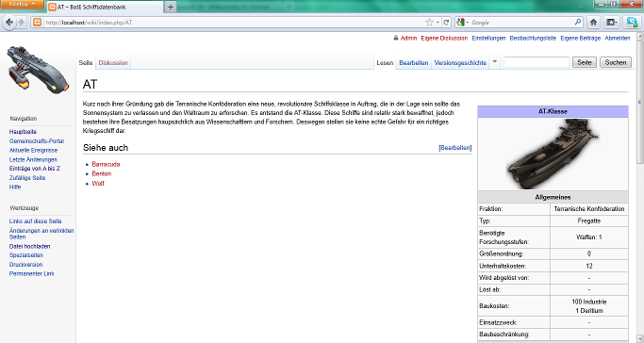Click the wiki search input field

tap(537, 62)
